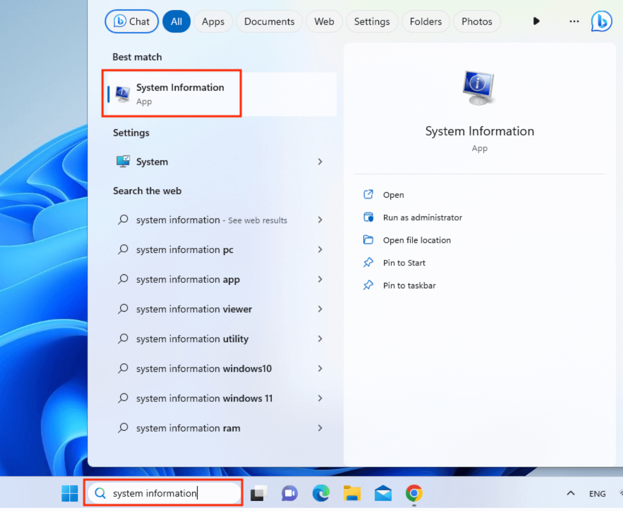This screenshot has width=623, height=511.
Task: Select the Photos filter tab
Action: coord(477,21)
